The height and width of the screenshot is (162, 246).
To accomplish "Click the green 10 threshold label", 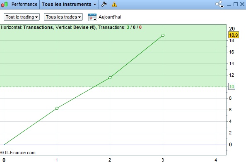I will [x=232, y=87].
